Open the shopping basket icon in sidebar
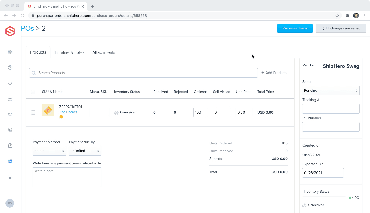370x213 pixels. coord(10,130)
